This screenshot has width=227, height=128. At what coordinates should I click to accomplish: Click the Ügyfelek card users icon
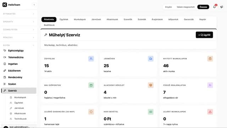click(x=91, y=59)
